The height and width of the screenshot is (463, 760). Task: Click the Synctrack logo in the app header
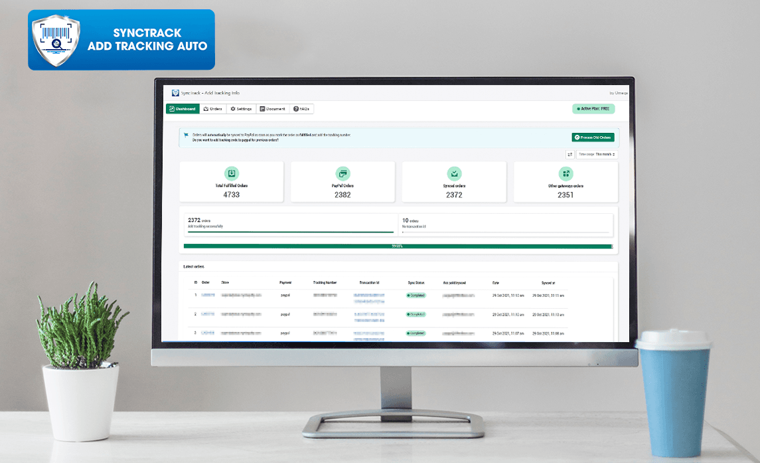click(175, 93)
